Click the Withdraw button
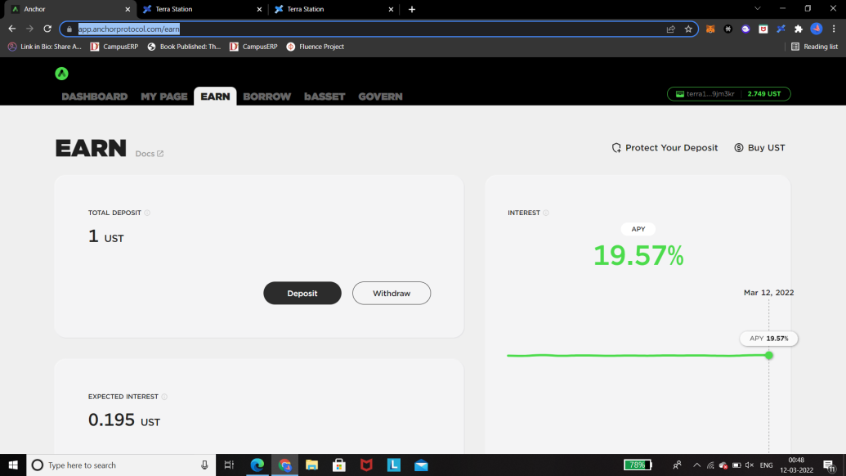Image resolution: width=846 pixels, height=476 pixels. (392, 293)
